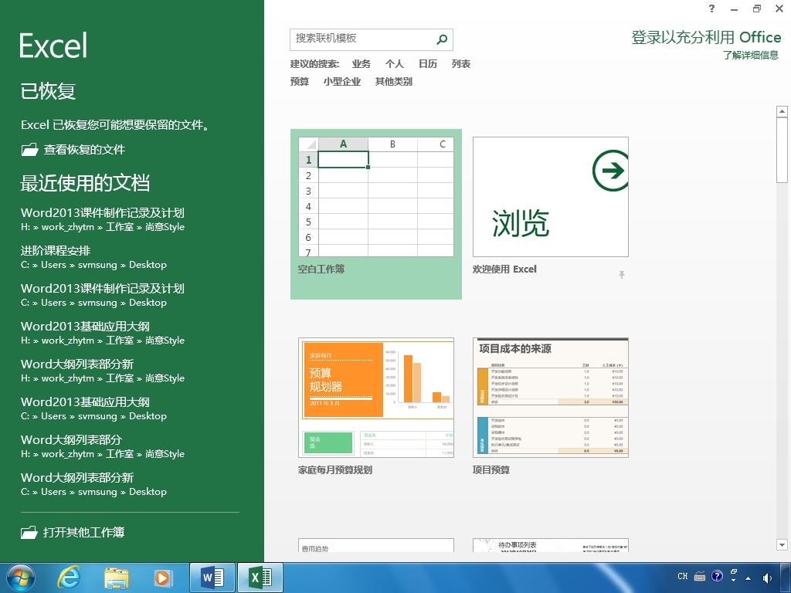Open Windows Media Player from taskbar
The image size is (791, 593).
coord(162,578)
